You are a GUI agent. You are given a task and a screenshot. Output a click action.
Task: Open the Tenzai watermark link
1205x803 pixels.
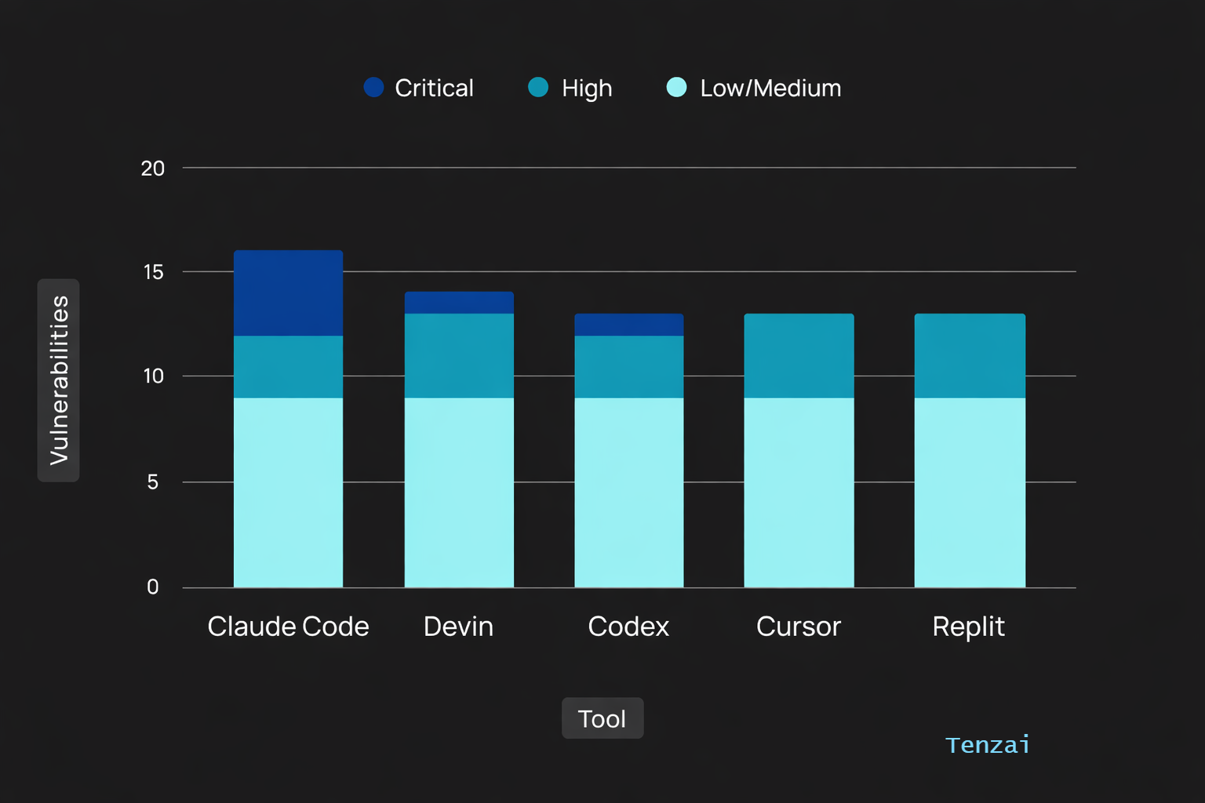[x=987, y=745]
